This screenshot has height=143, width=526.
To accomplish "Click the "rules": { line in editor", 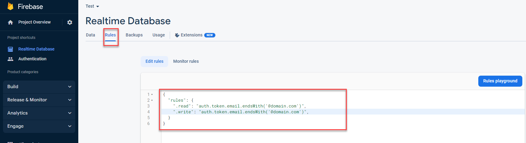I will [x=181, y=100].
